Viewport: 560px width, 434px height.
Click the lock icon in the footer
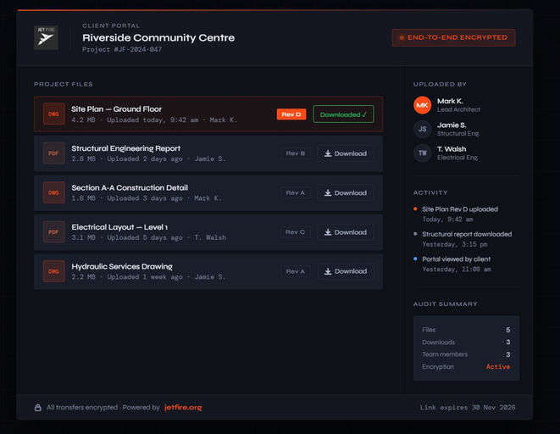[38, 407]
